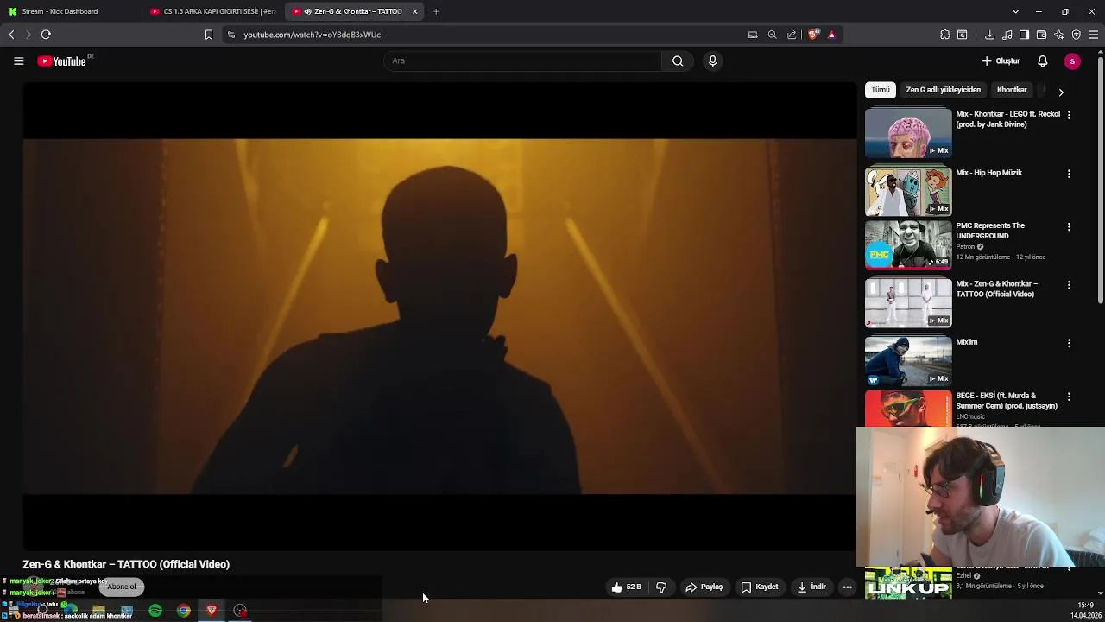Like the video with thumbs-up button
This screenshot has width=1105, height=622.
pos(627,587)
